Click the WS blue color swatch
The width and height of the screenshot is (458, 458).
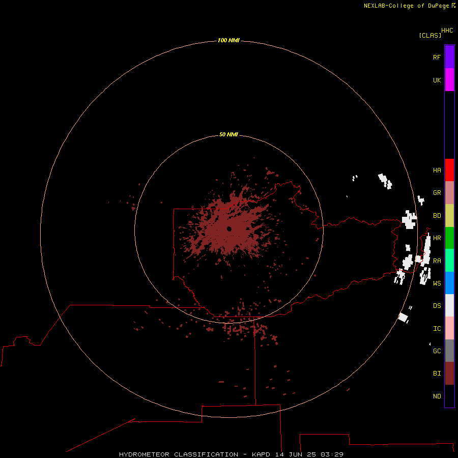coord(449,283)
